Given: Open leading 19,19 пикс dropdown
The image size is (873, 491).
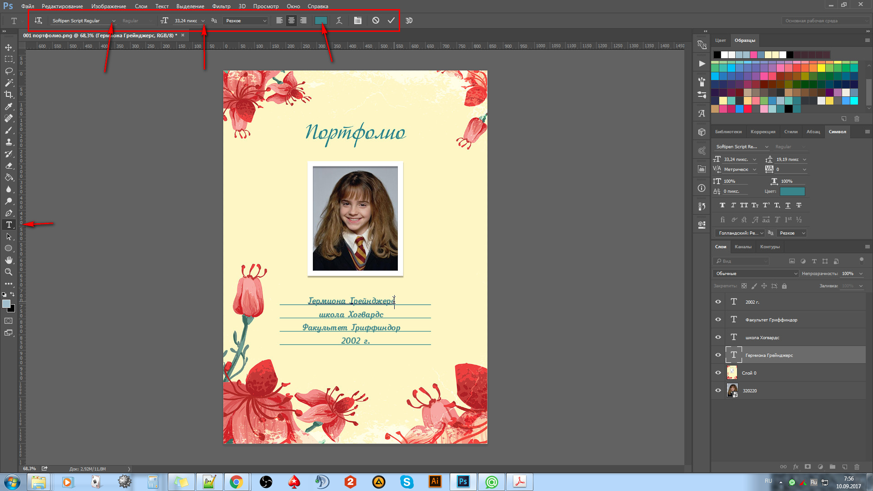Looking at the screenshot, I should coord(804,160).
